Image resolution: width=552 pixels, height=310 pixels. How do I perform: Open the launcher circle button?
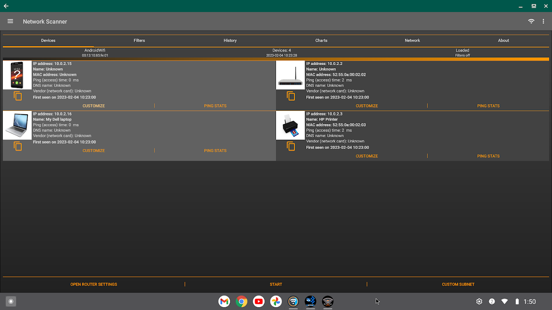click(x=11, y=301)
